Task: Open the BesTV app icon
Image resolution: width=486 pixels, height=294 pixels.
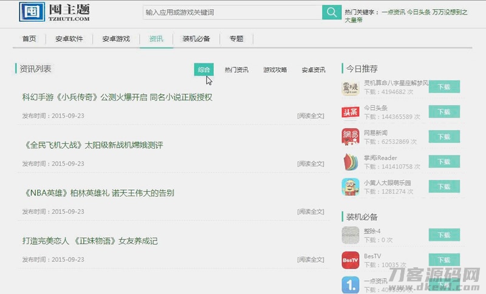Action: point(351,261)
